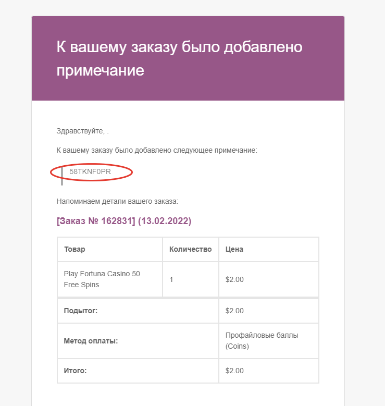The height and width of the screenshot is (406, 385).
Task: Click the "Метод оплаты:" label
Action: tap(91, 341)
